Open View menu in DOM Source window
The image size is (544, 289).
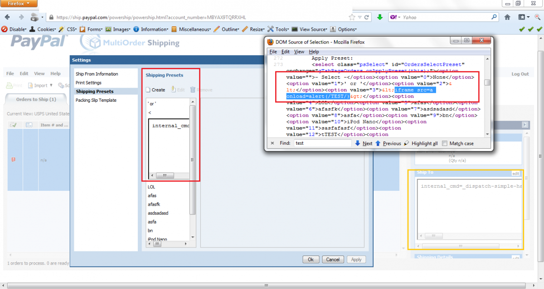click(x=299, y=52)
